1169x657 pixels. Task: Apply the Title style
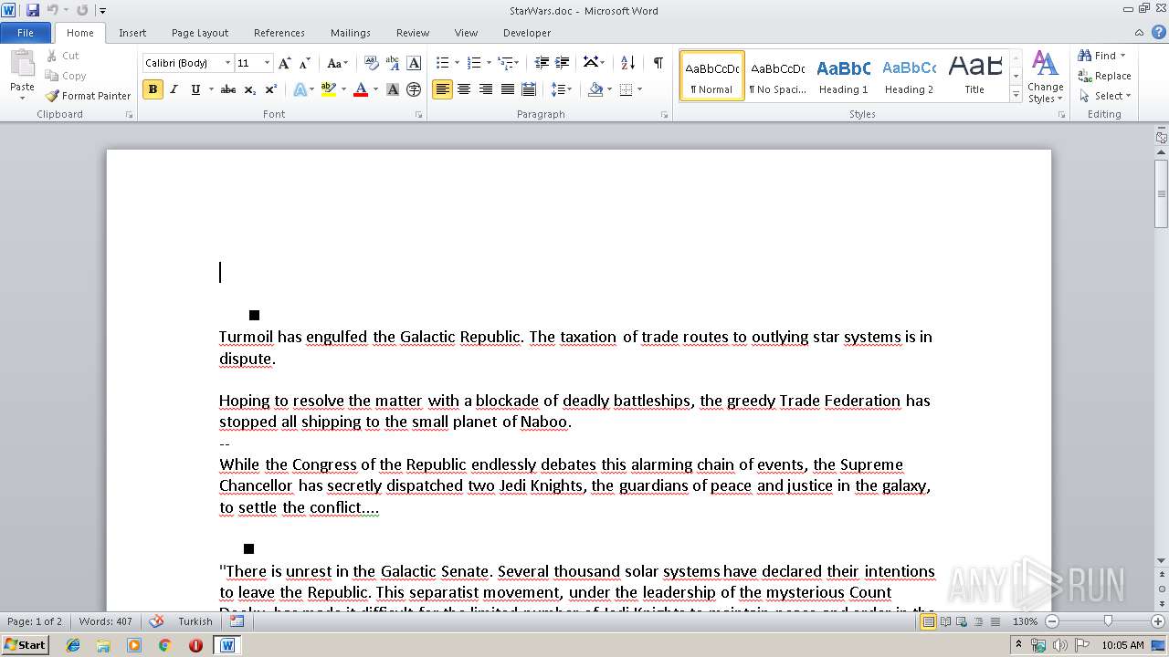coord(974,76)
